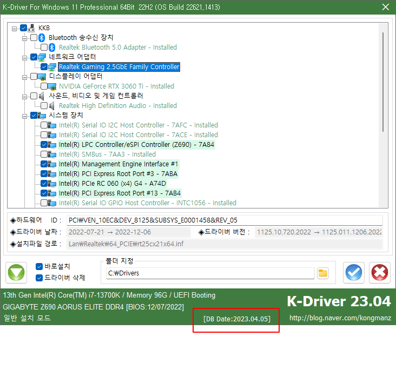
Task: Click the Serial IO I2C 7ACE device icon
Action: pos(52,135)
